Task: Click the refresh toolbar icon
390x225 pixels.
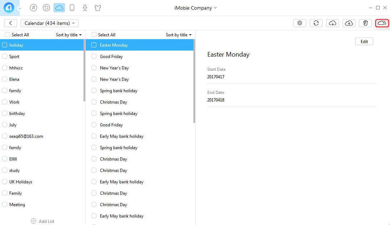Action: (x=316, y=23)
